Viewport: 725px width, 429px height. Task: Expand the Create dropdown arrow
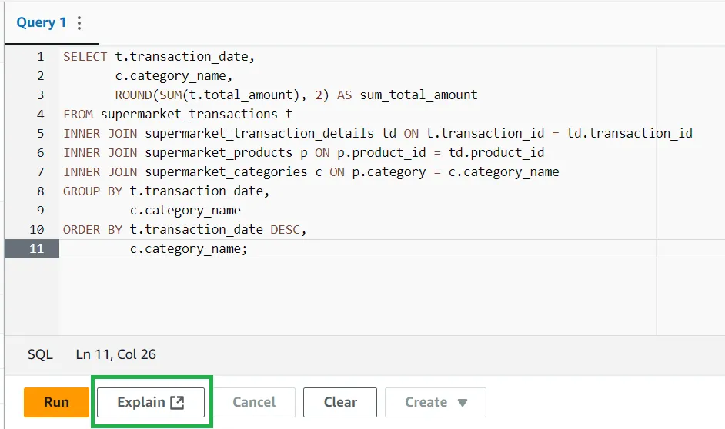tap(462, 403)
